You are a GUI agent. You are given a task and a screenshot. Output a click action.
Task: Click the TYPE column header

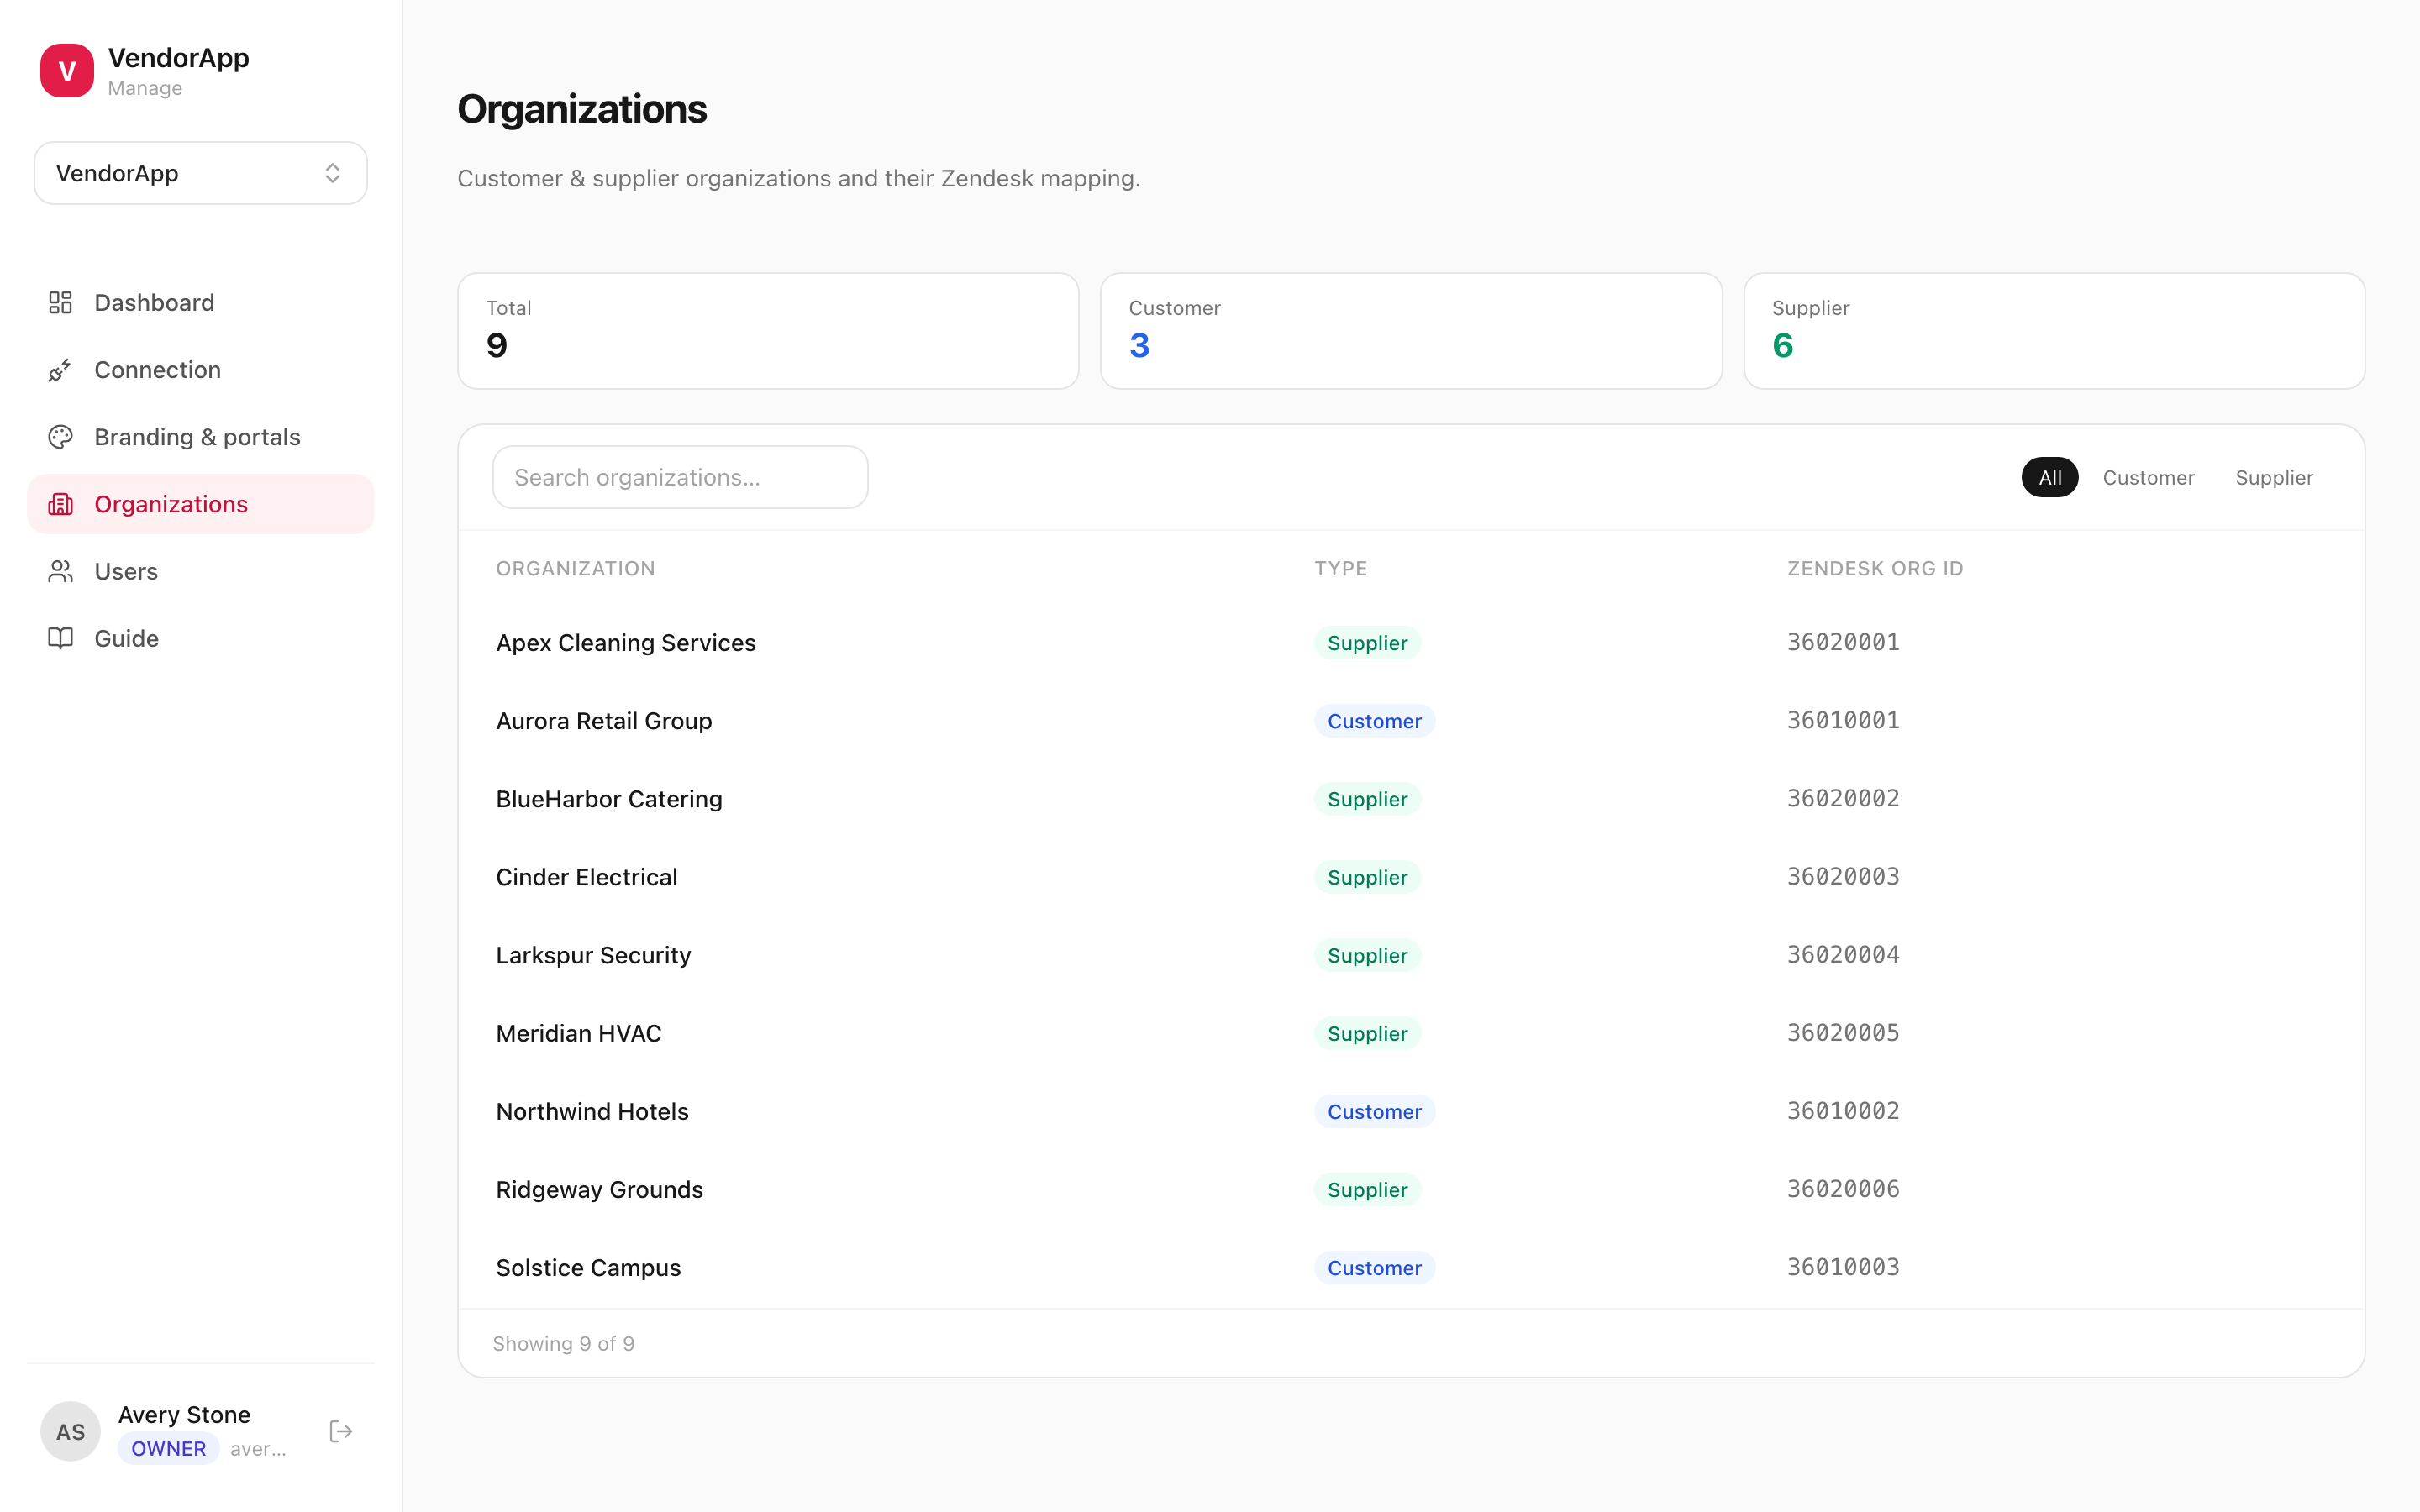1340,568
